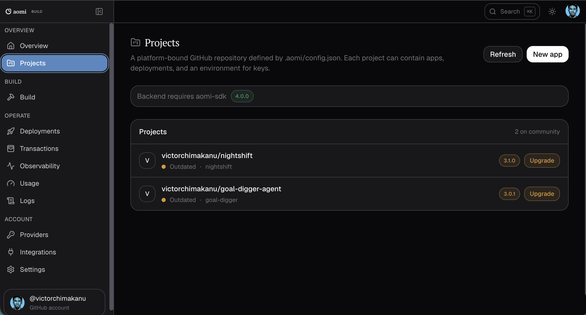
Task: Click the aomi logo icon
Action: tap(8, 12)
